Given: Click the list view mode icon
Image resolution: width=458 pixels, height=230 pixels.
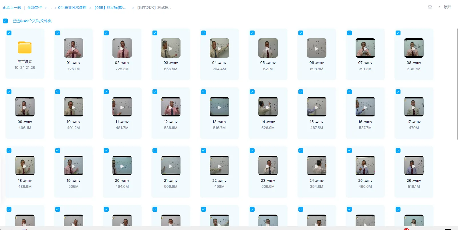Looking at the screenshot, I should click(x=430, y=7).
